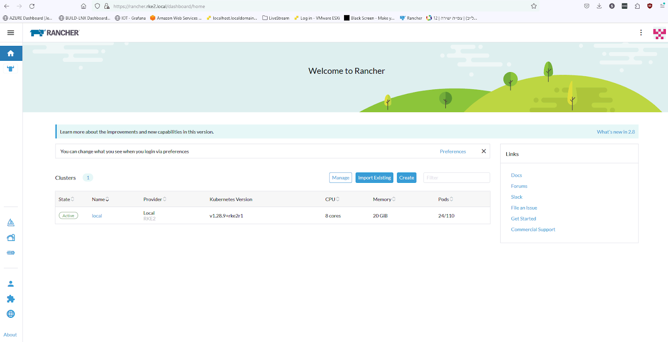Click the Rancher logo
Image resolution: width=668 pixels, height=342 pixels.
click(x=55, y=32)
